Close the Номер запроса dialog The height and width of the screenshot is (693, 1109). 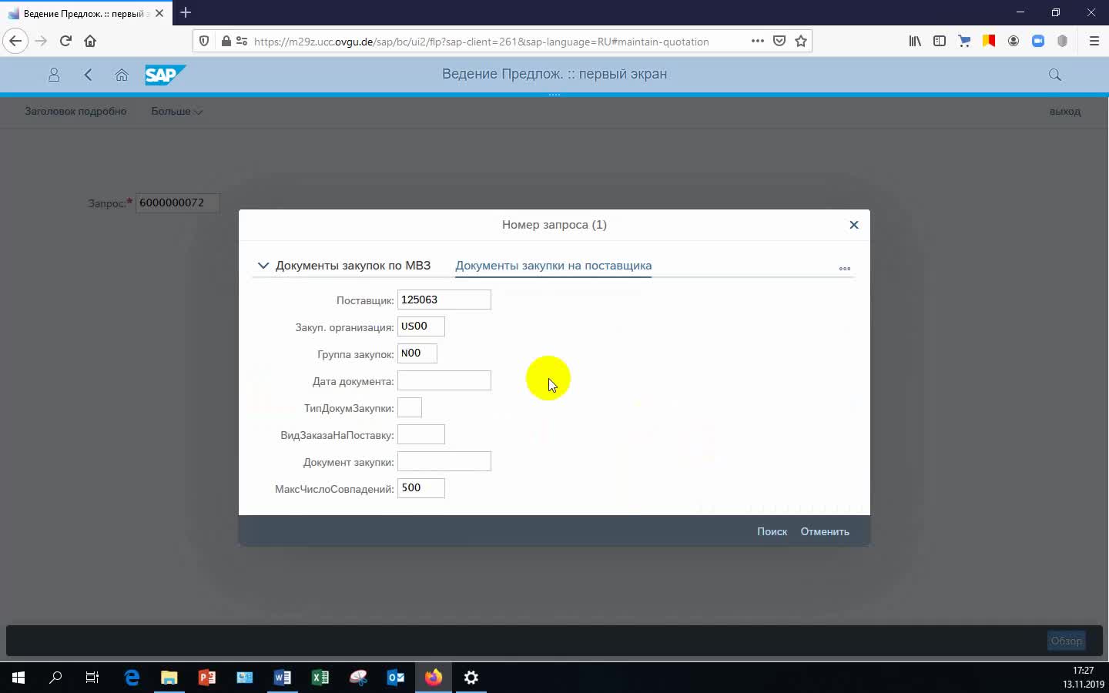tap(853, 225)
